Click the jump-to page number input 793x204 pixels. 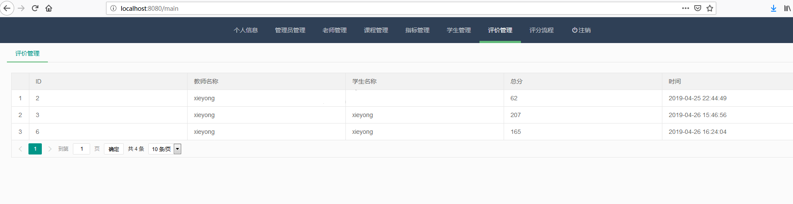click(81, 149)
